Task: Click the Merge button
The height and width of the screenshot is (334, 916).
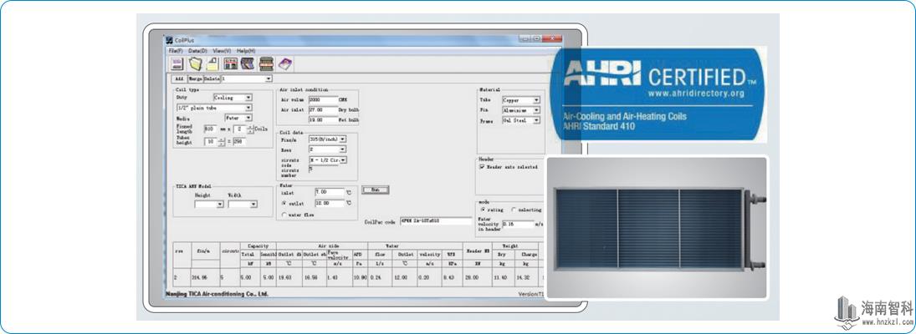Action: point(195,78)
